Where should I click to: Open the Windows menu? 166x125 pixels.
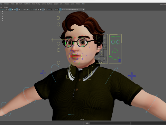7,4
